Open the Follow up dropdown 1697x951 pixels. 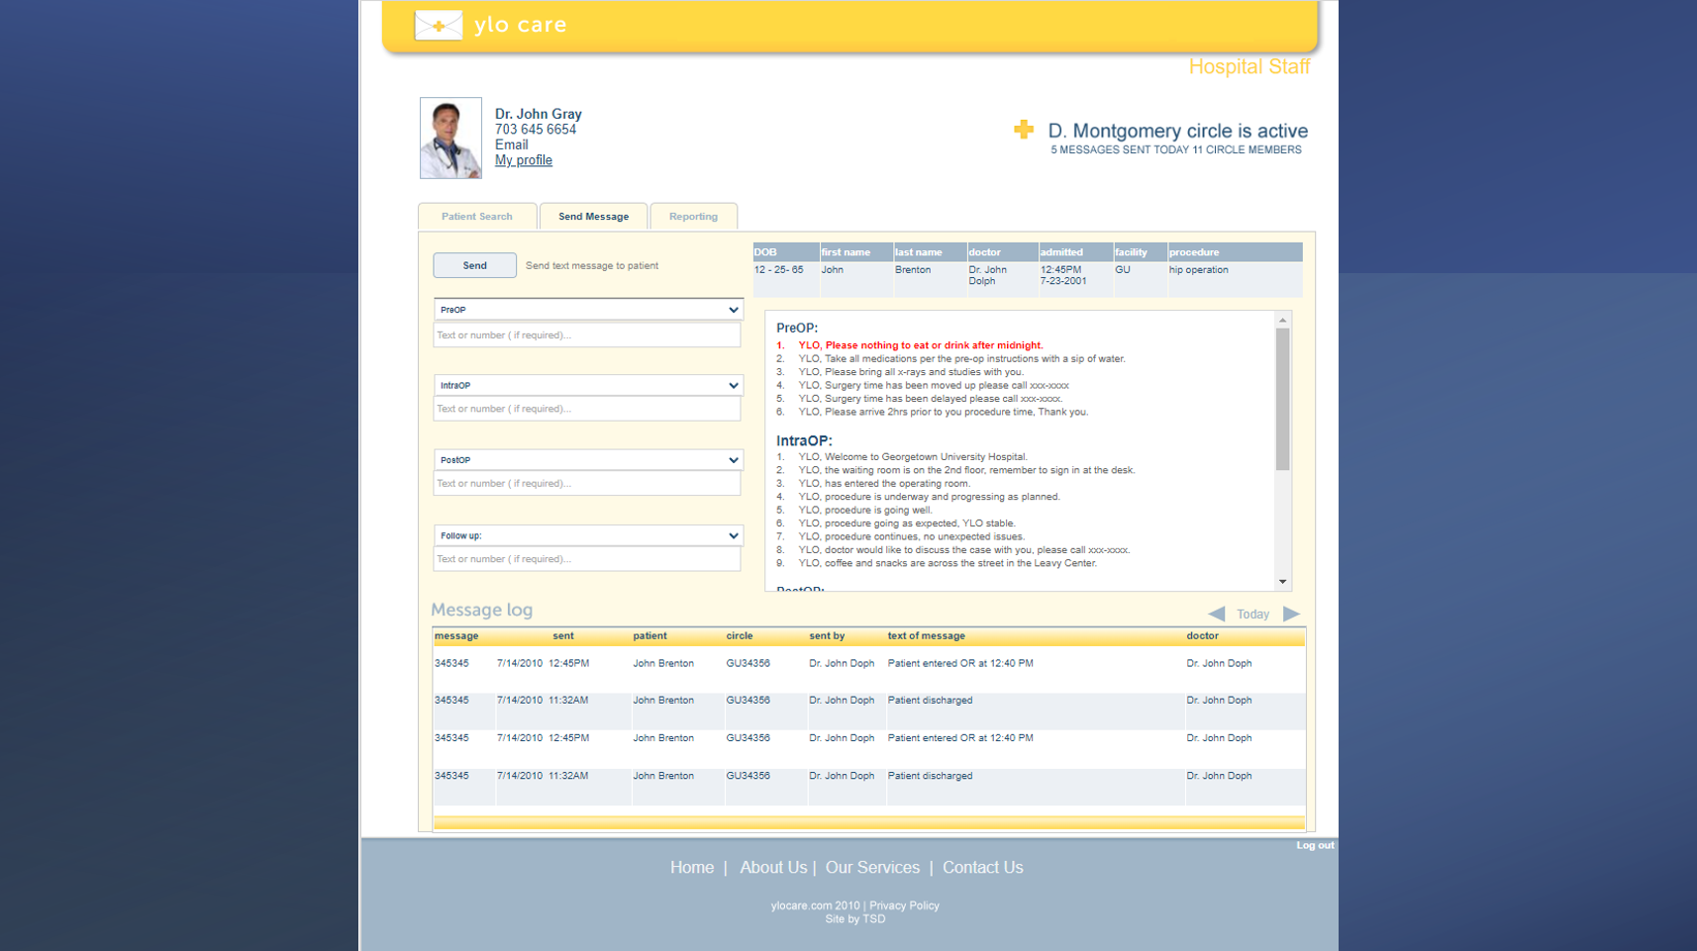pyautogui.click(x=588, y=535)
